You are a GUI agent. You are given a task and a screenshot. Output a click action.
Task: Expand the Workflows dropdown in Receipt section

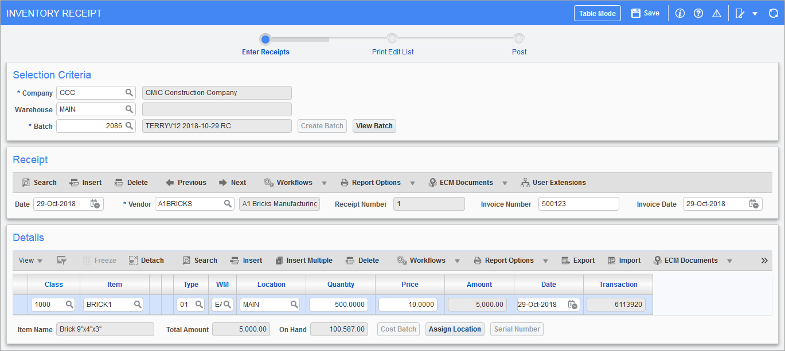tap(325, 182)
